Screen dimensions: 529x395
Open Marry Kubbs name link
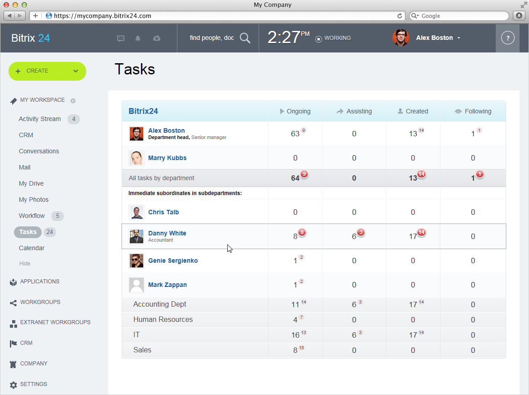click(x=168, y=158)
